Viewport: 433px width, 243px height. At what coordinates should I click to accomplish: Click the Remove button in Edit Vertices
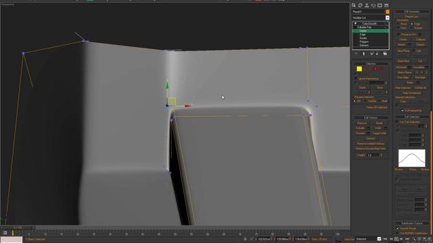tap(362, 123)
